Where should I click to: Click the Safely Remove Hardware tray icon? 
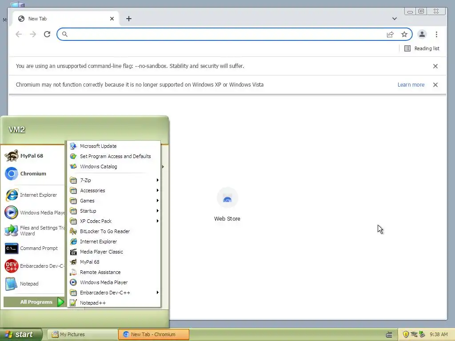(422, 334)
